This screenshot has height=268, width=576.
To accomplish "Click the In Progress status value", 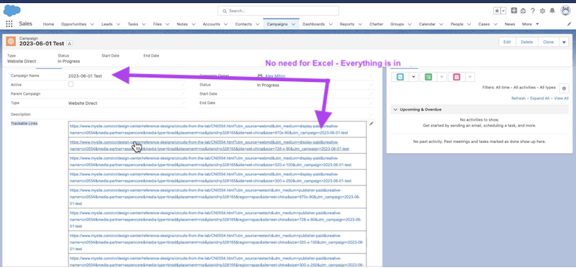I will click(x=268, y=85).
